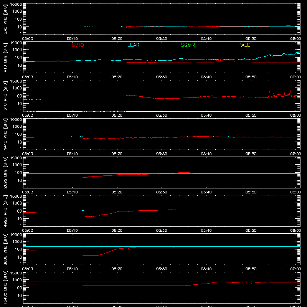
Task: Select the 8800 MHz [SFU] axis title
Action: tap(5, 249)
